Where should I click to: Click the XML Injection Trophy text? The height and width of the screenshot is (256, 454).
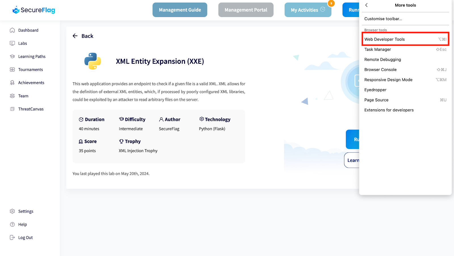[138, 151]
